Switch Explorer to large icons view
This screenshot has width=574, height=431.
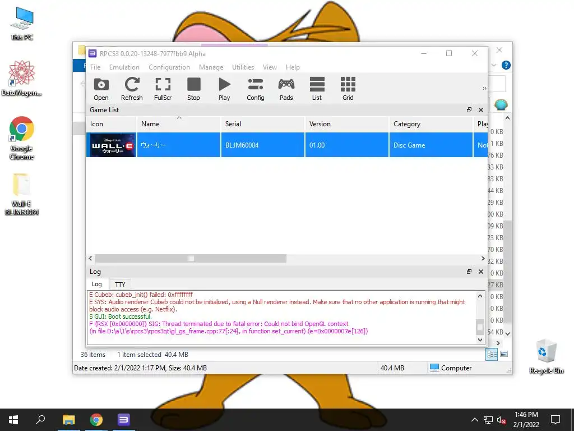[x=504, y=354]
